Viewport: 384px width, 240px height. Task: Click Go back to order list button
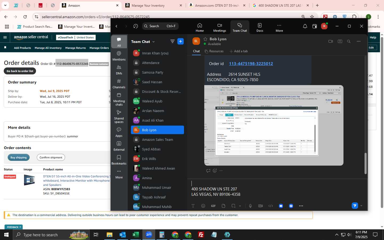click(x=20, y=71)
